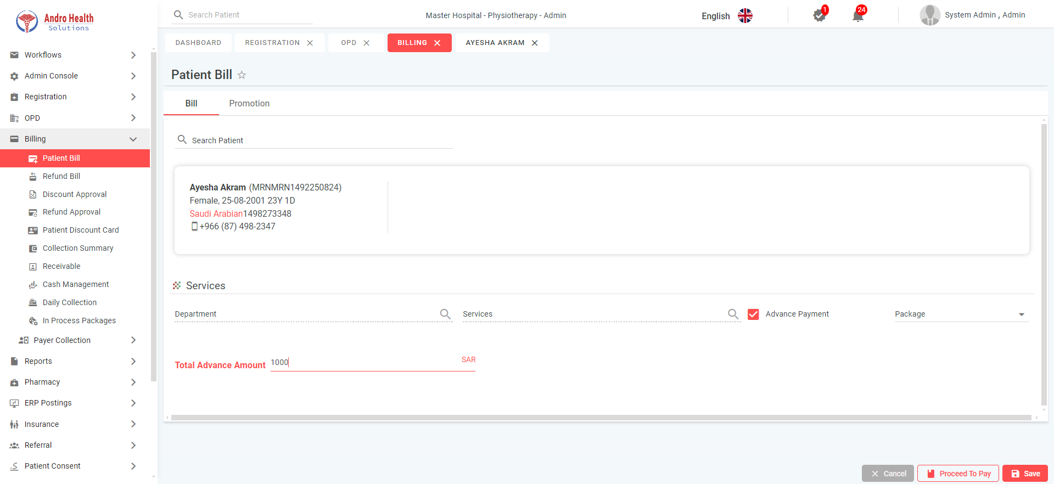Close the Registration tab

click(310, 43)
